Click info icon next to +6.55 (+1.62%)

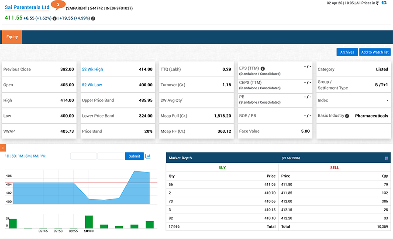(55, 19)
